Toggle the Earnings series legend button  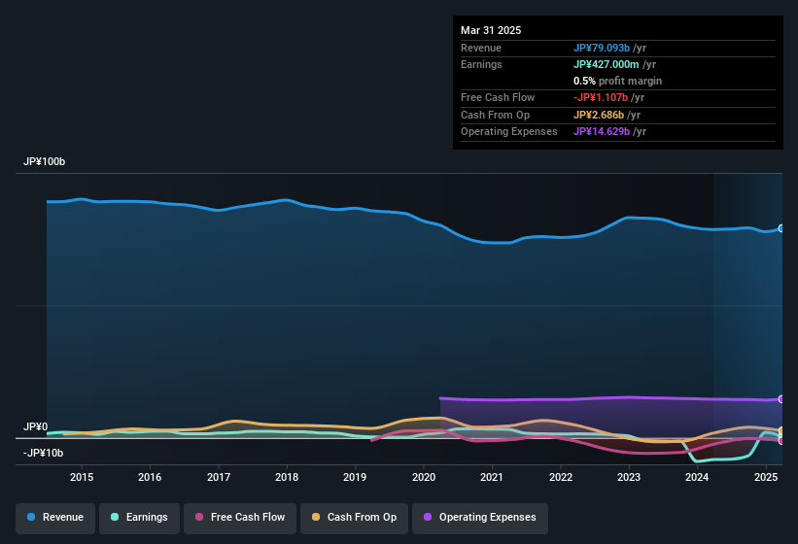139,518
